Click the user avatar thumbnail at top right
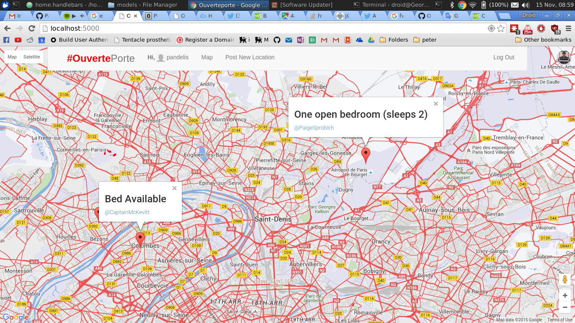The width and height of the screenshot is (575, 323). coord(564,57)
